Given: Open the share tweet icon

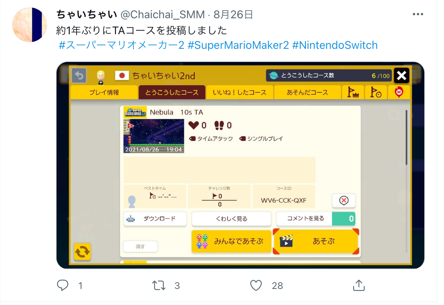Looking at the screenshot, I should (359, 285).
